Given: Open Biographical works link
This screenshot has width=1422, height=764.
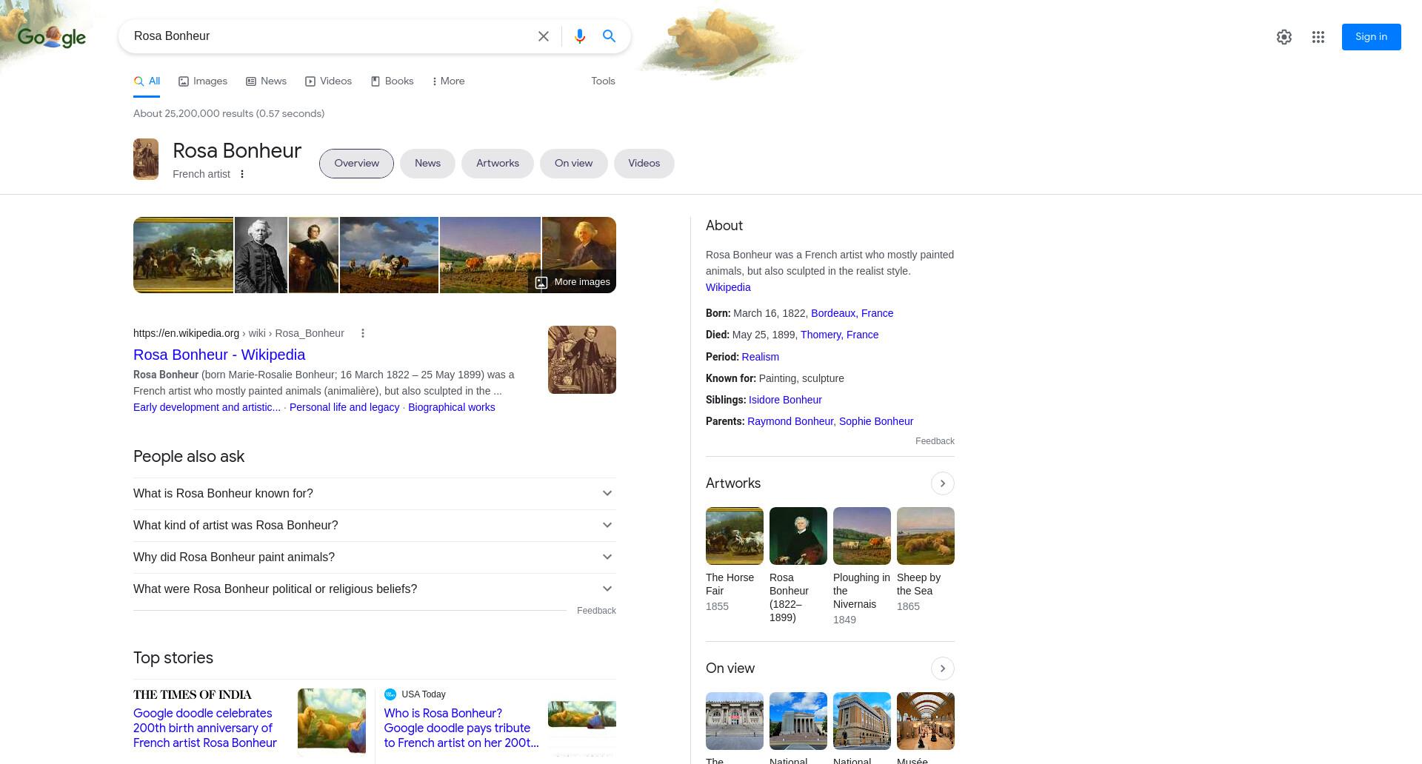Looking at the screenshot, I should [452, 408].
